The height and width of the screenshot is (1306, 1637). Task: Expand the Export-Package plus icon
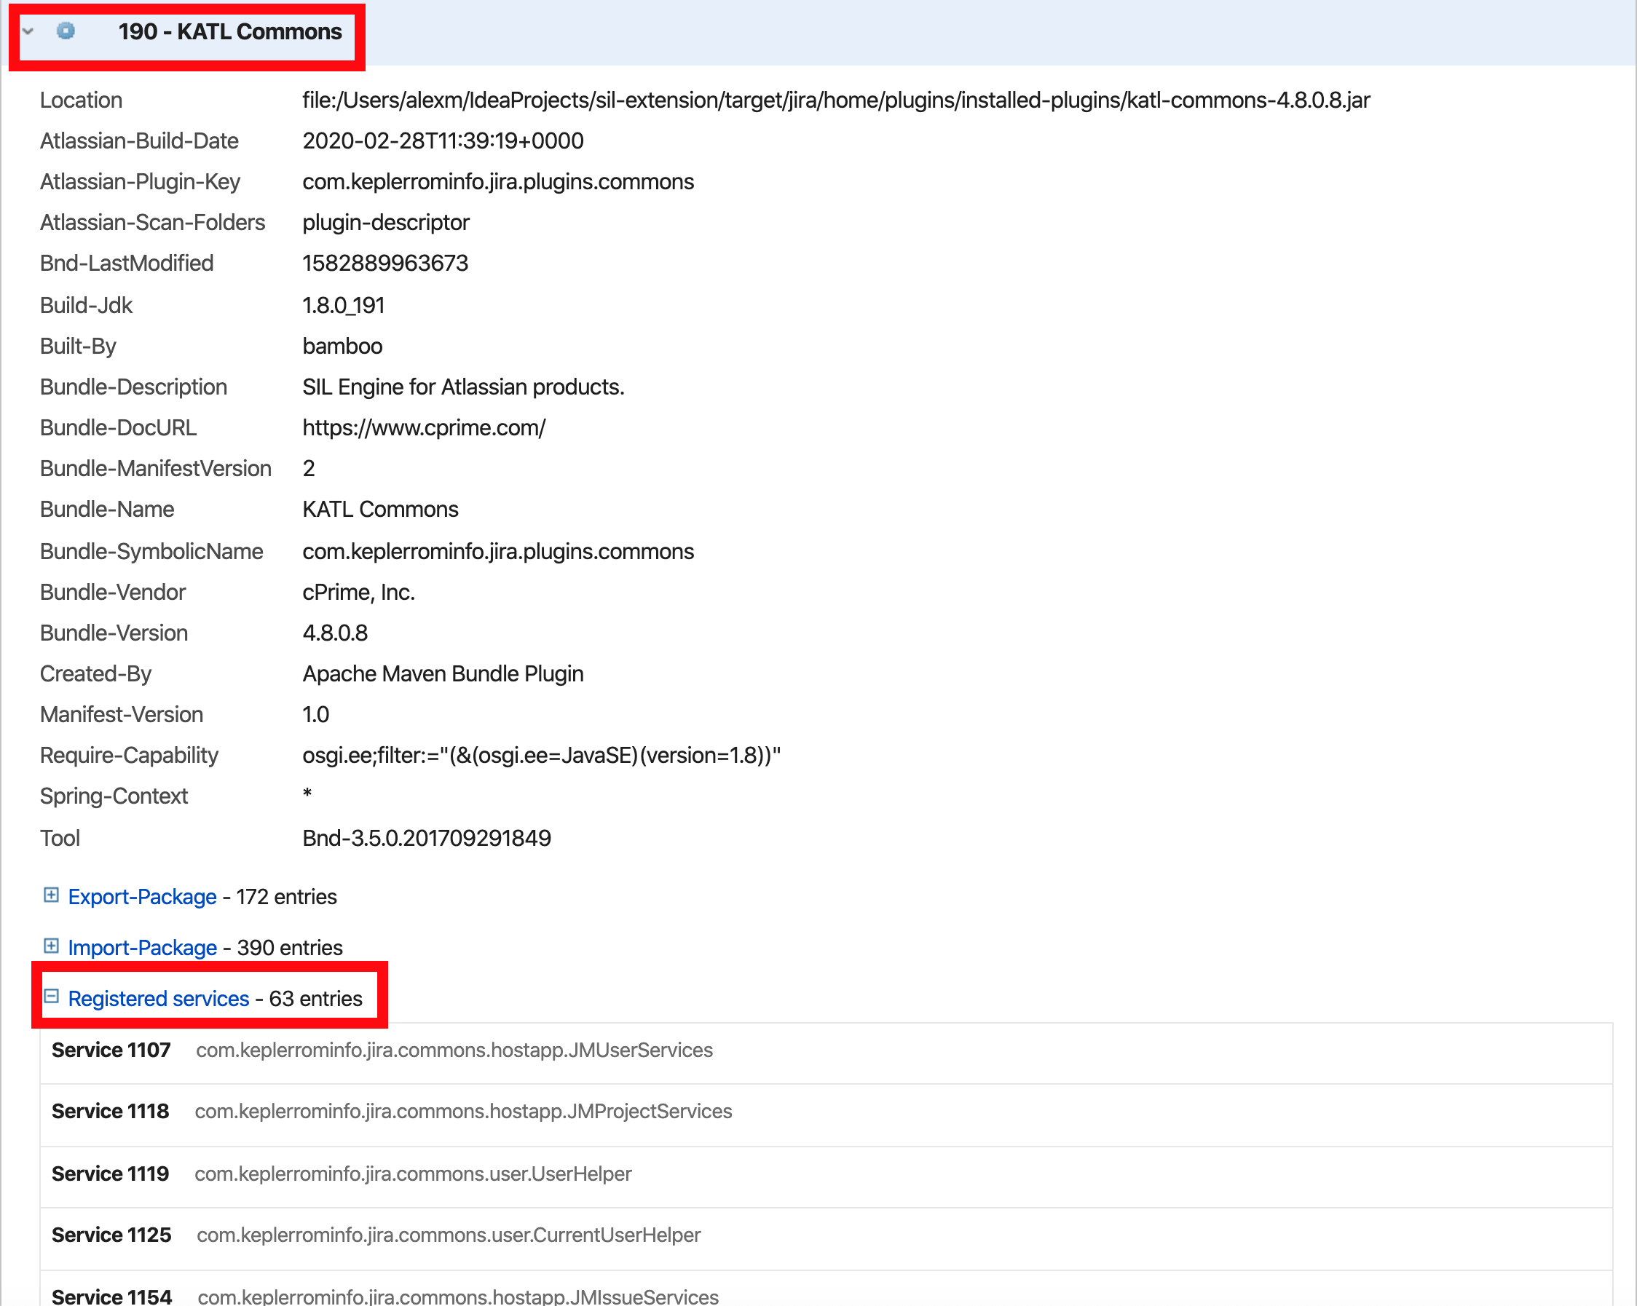(x=51, y=895)
